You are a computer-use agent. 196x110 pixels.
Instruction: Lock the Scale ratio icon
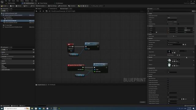coord(156,32)
